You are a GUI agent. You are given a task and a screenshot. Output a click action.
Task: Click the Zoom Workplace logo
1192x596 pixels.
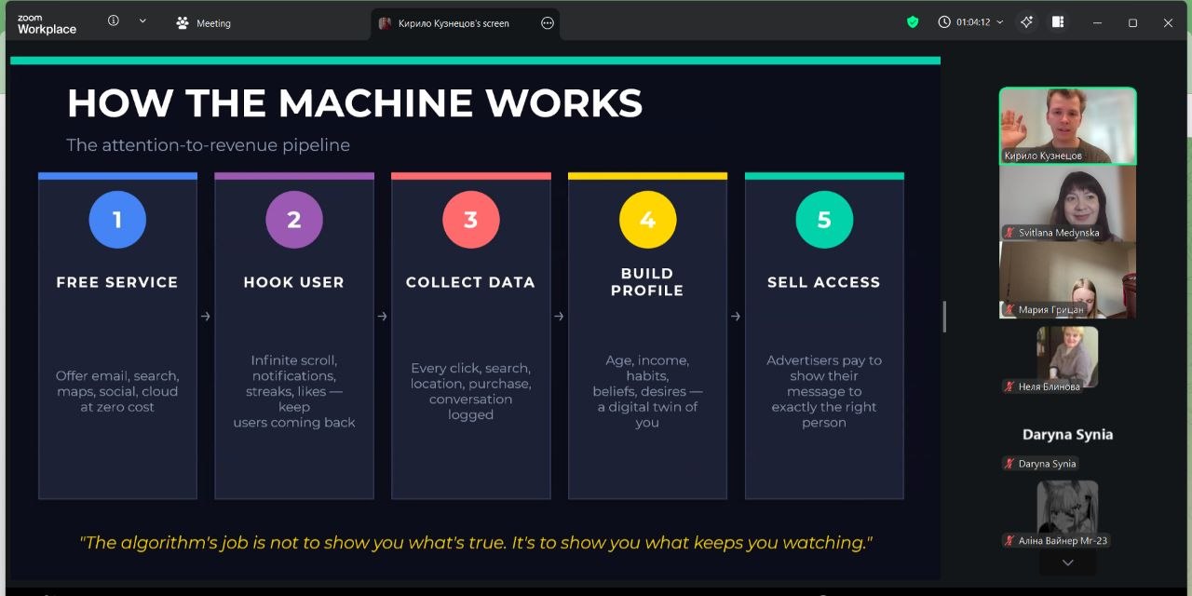click(x=47, y=23)
